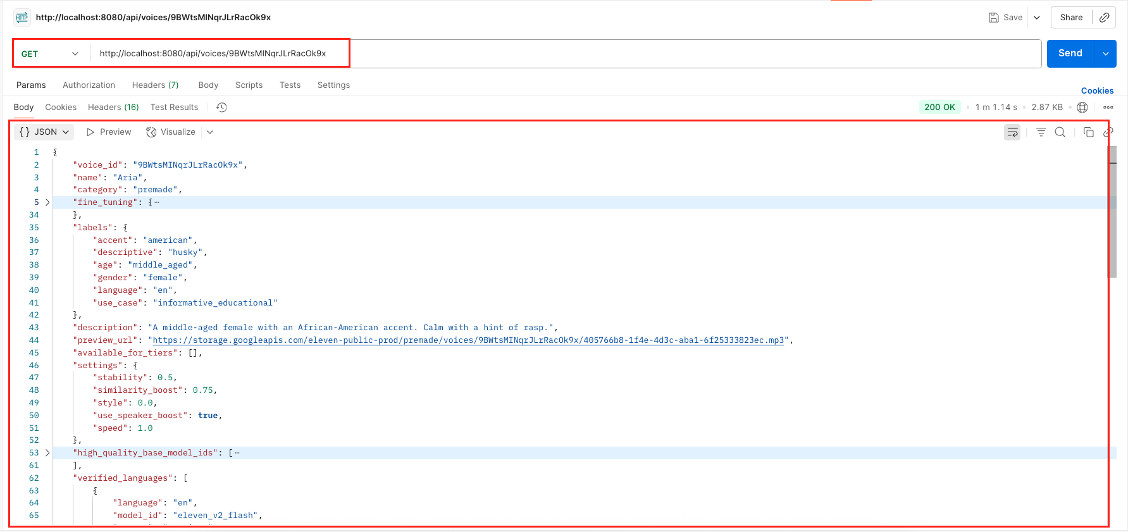Viewport: 1128px width, 532px height.
Task: Click the link icon at response toolbar
Action: [x=1108, y=132]
